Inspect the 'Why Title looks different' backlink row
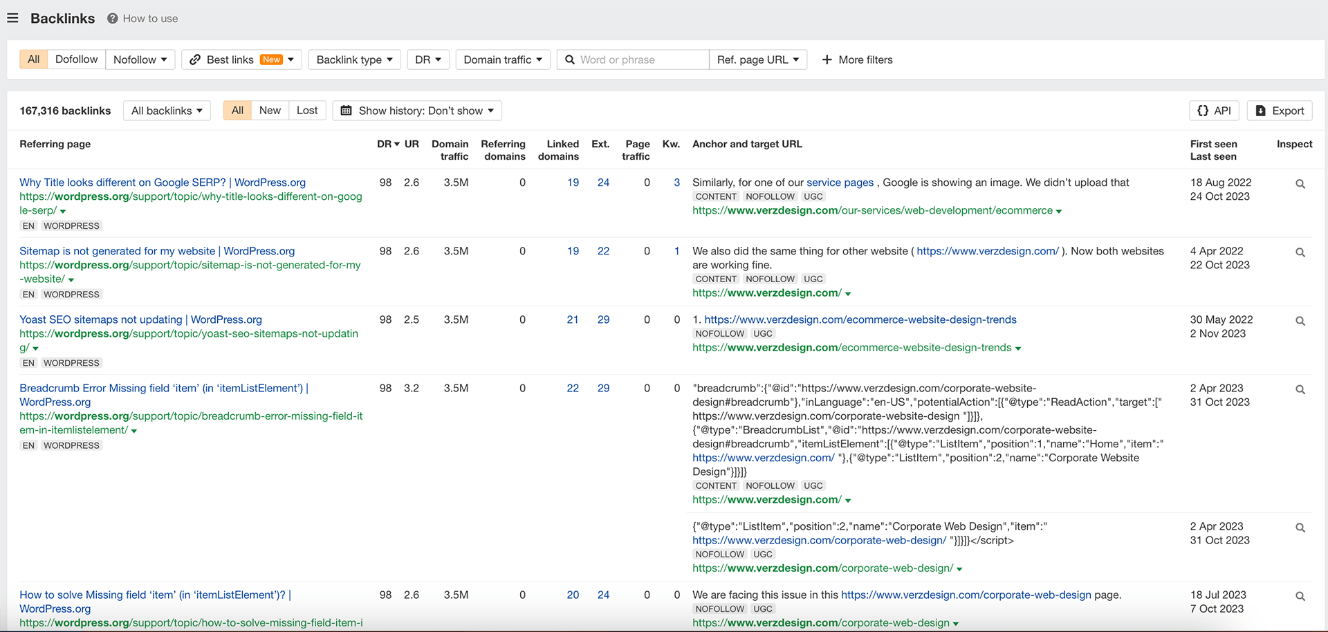 [1300, 184]
